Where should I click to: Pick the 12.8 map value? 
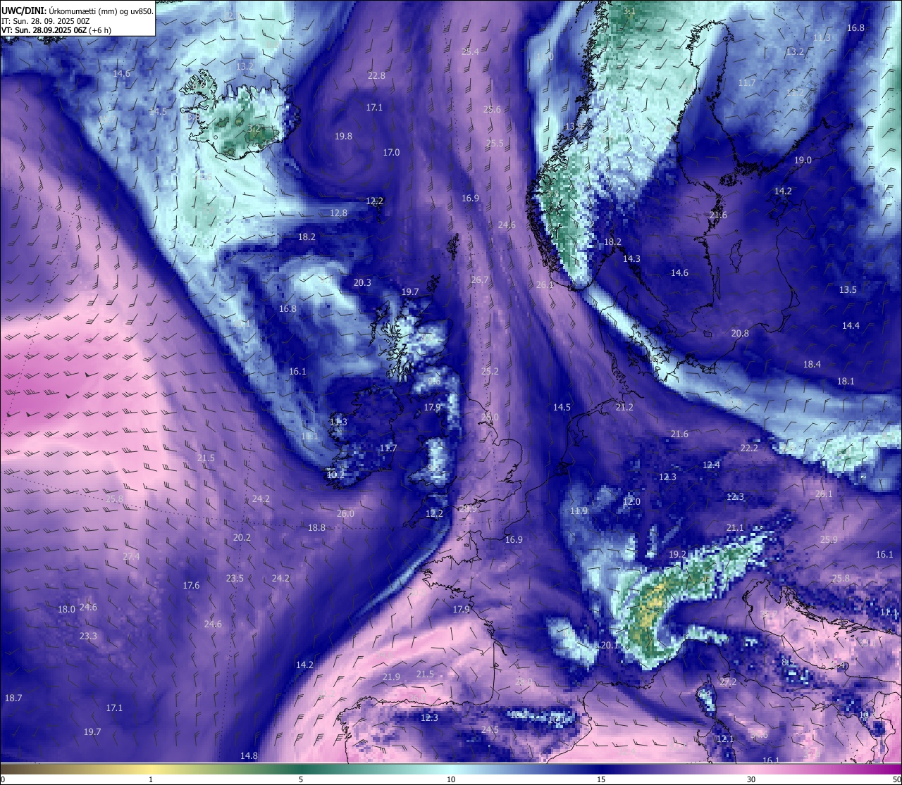pos(338,213)
